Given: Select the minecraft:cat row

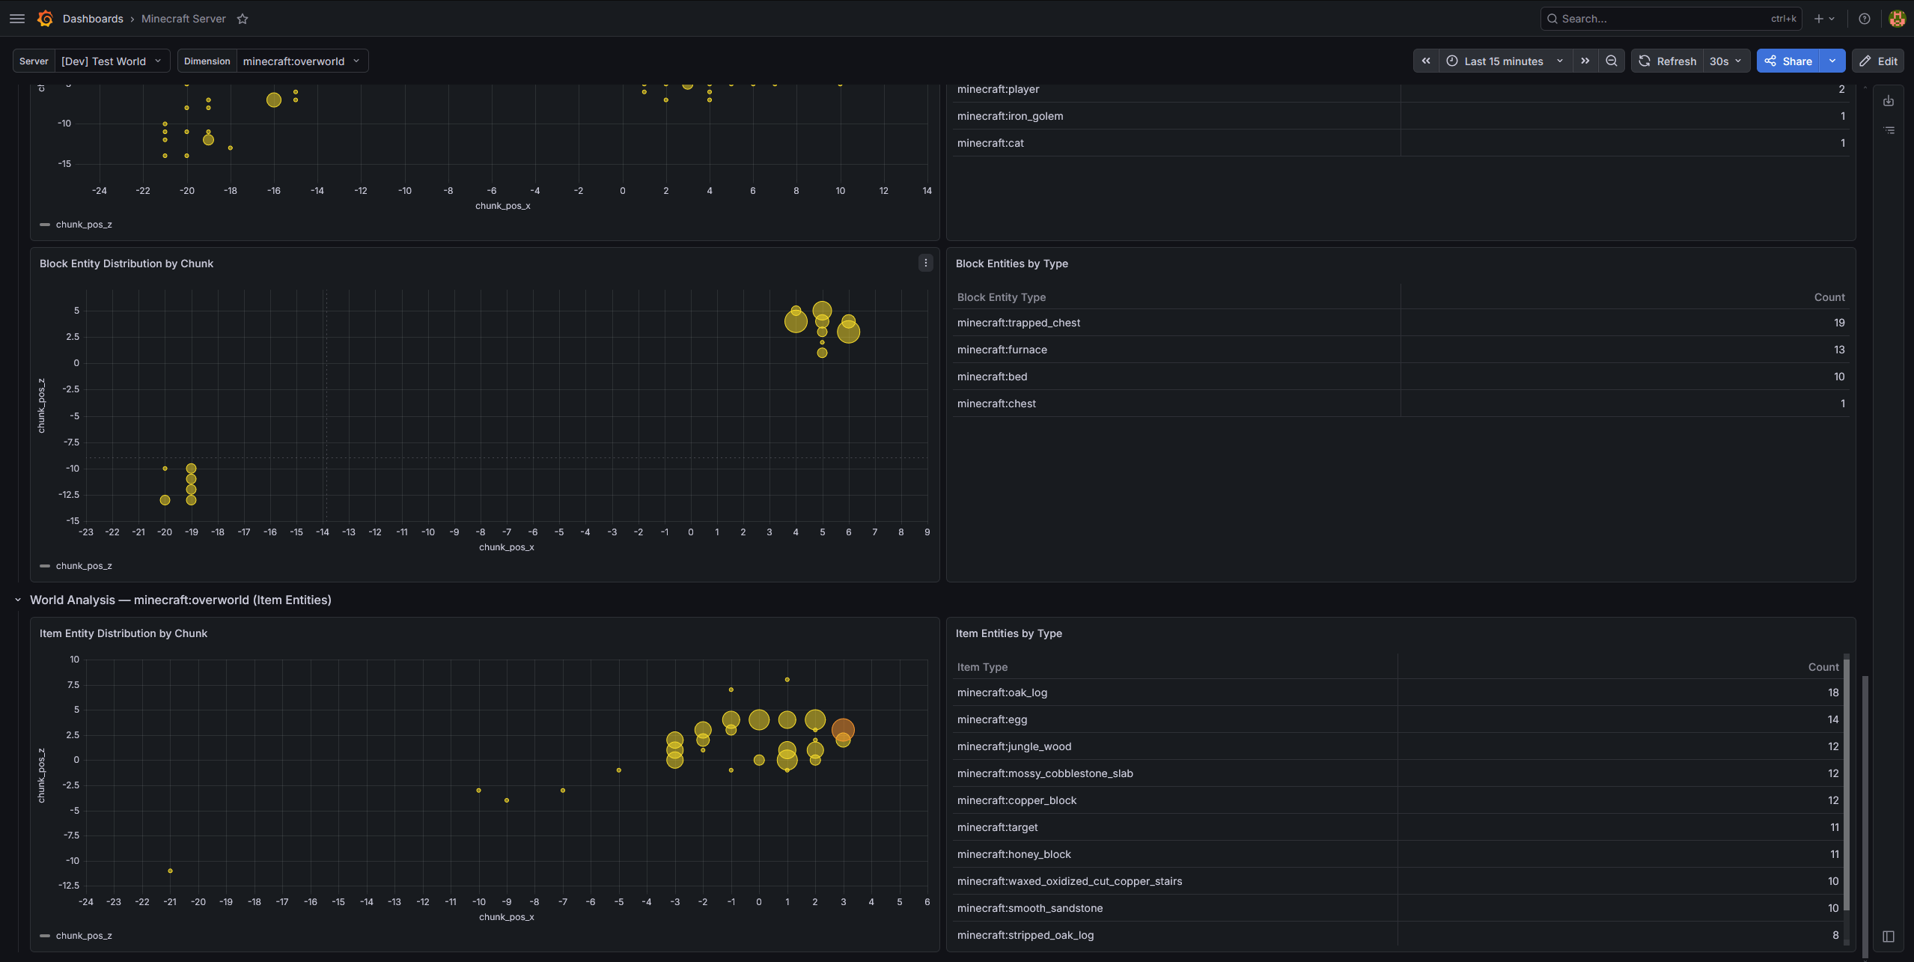Looking at the screenshot, I should [1400, 143].
